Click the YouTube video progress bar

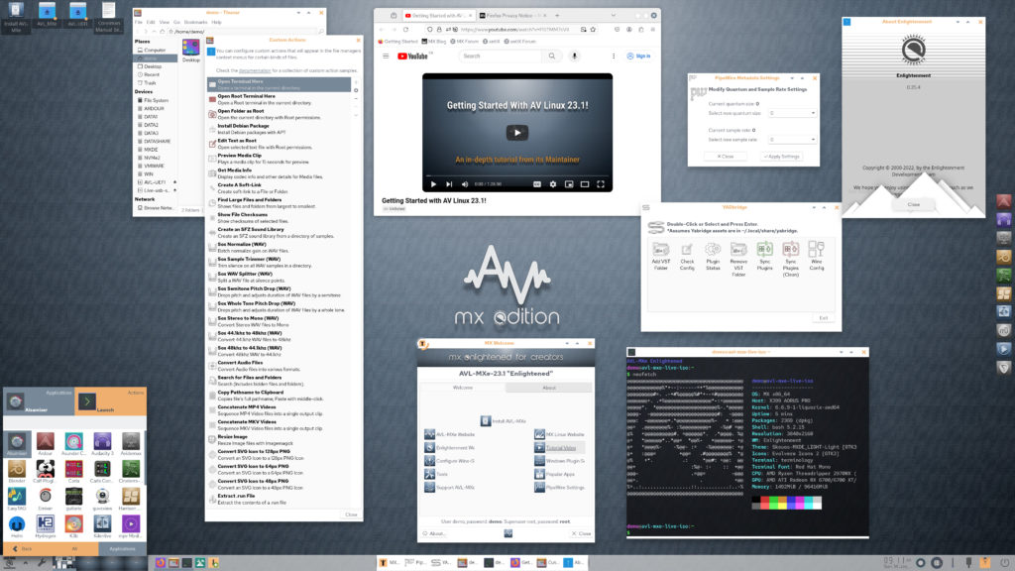click(x=516, y=176)
